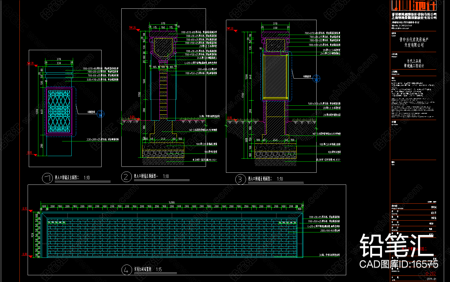Click the sheet number 'D-202'
Viewport: 450px width, 282px height.
431,273
